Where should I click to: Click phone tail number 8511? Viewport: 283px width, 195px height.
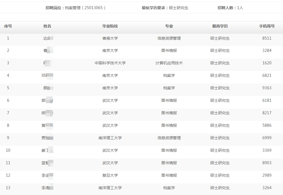tap(267, 38)
